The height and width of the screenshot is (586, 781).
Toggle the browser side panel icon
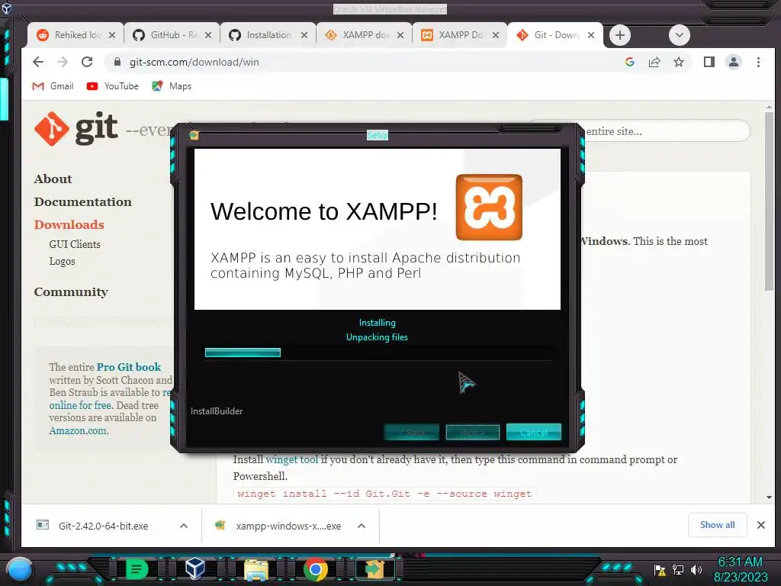pyautogui.click(x=709, y=62)
